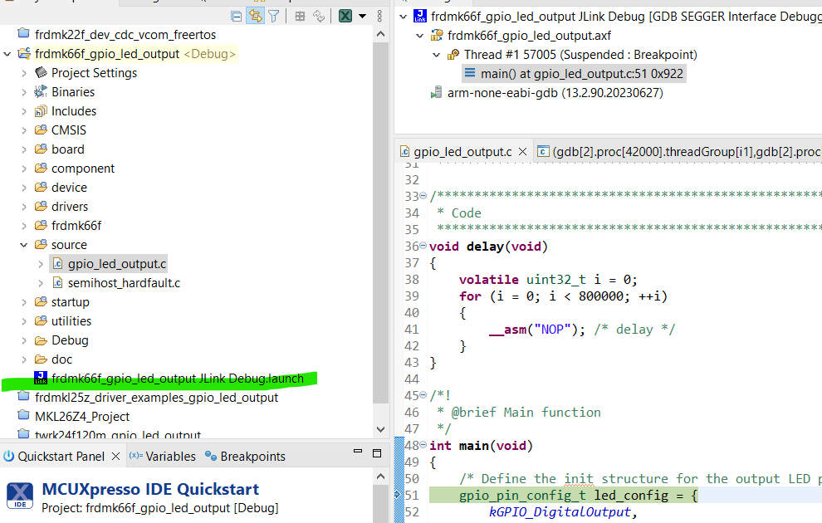
Task: Open dropdown arrow next to green X icon
Action: click(x=362, y=17)
